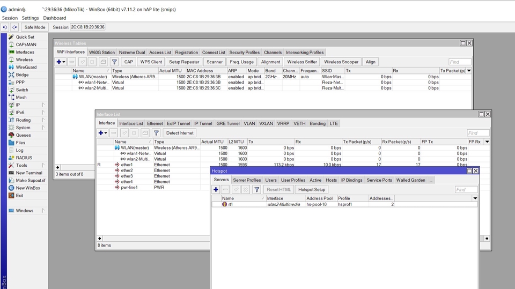The width and height of the screenshot is (515, 289).
Task: Toggle Safe Mode button
Action: (x=35, y=27)
